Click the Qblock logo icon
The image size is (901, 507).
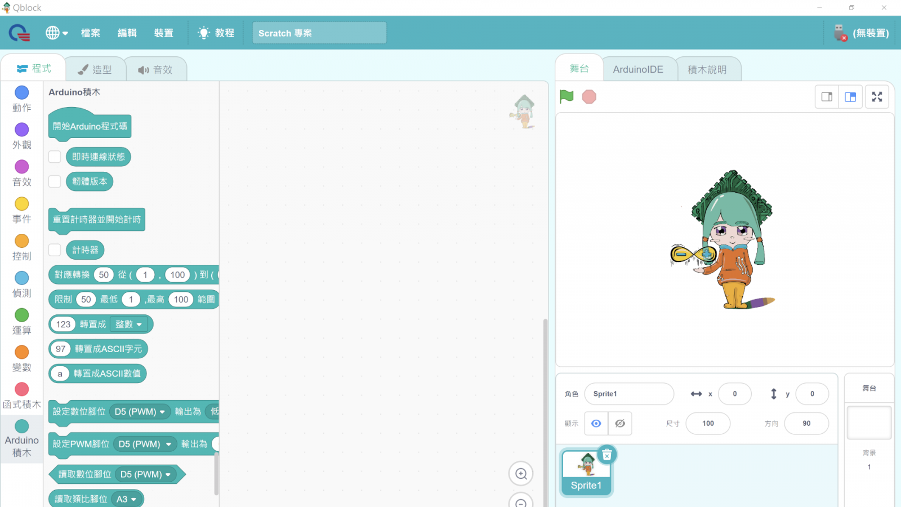coord(20,33)
